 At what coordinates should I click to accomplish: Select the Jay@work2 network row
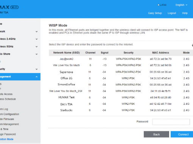coord(121,59)
